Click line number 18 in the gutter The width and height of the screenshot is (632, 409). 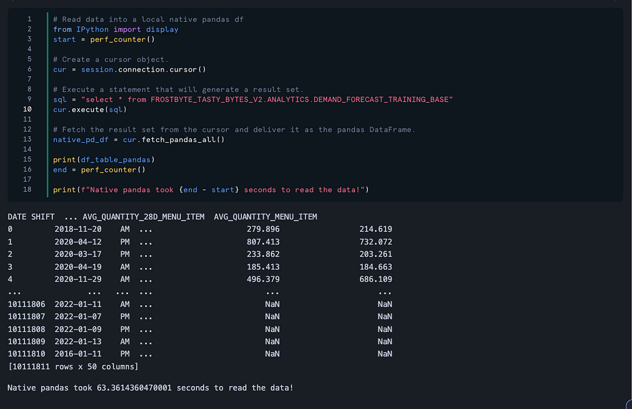pos(27,189)
